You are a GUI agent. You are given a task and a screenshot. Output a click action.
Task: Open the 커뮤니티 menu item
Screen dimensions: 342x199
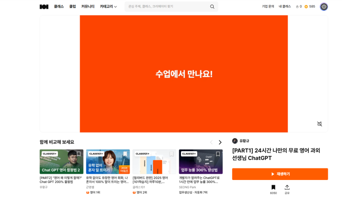(88, 7)
